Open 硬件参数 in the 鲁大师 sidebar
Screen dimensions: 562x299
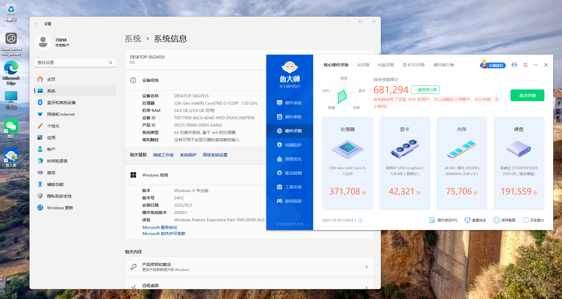pos(289,117)
